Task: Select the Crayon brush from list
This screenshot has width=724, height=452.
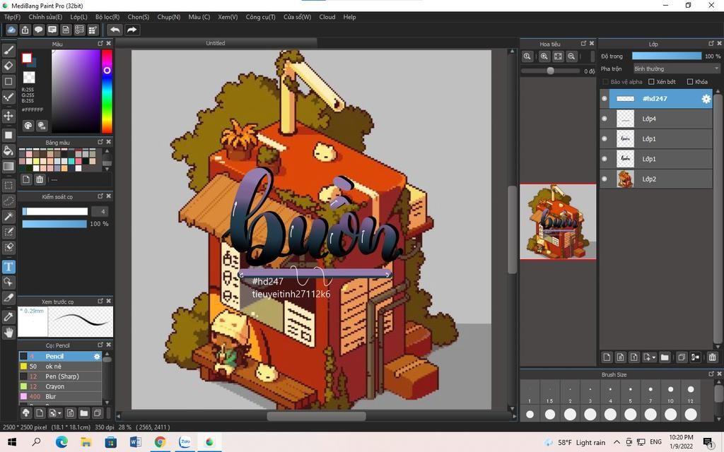Action: (55, 386)
